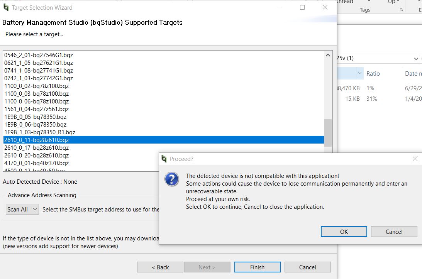Click the blue question mark icon

pyautogui.click(x=172, y=179)
